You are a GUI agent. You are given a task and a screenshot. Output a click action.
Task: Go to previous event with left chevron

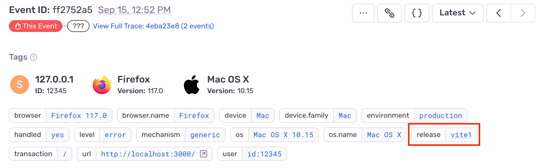coord(499,13)
